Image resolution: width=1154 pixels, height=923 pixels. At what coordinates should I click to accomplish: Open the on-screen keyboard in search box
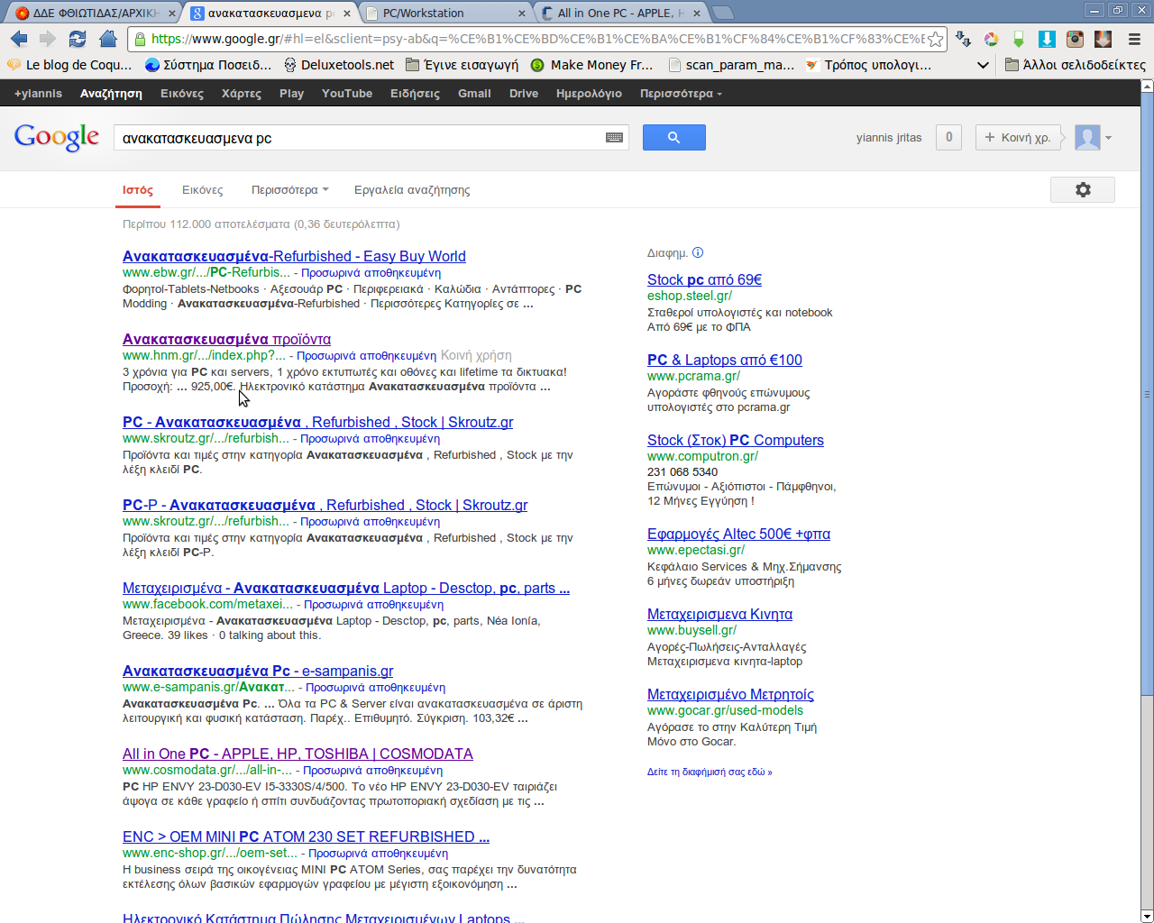tap(614, 138)
